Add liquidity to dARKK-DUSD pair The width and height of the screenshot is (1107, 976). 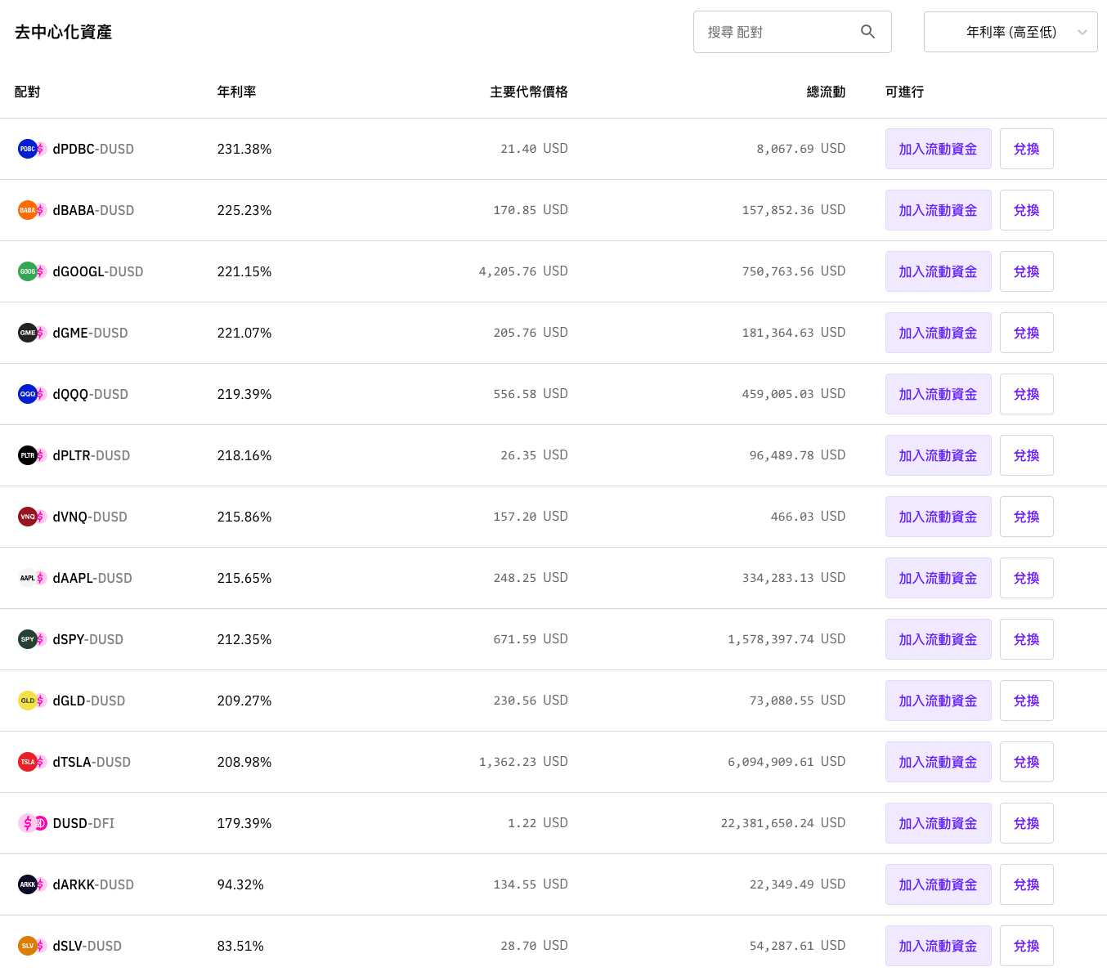(x=938, y=884)
